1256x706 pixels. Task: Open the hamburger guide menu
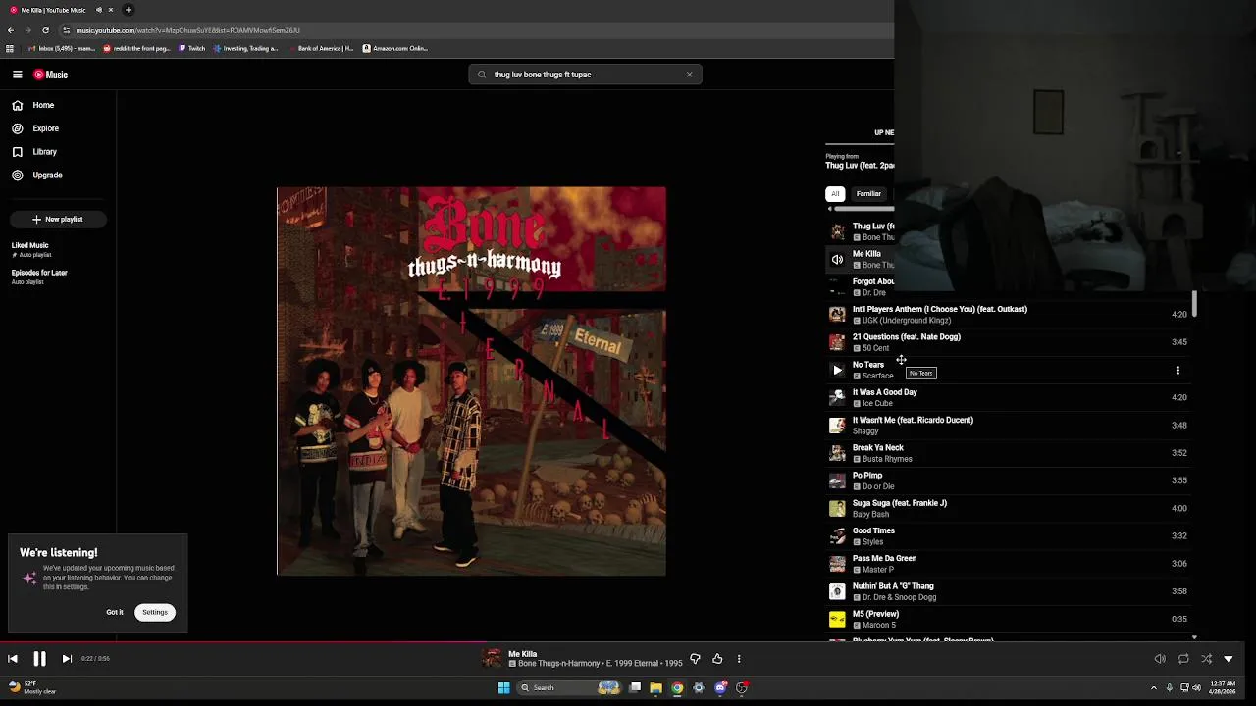(x=18, y=75)
